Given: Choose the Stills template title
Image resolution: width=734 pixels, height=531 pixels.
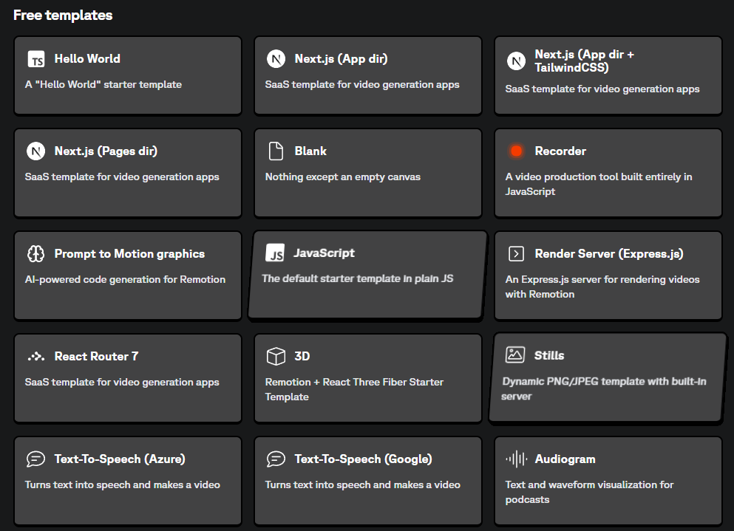Looking at the screenshot, I should (x=549, y=355).
